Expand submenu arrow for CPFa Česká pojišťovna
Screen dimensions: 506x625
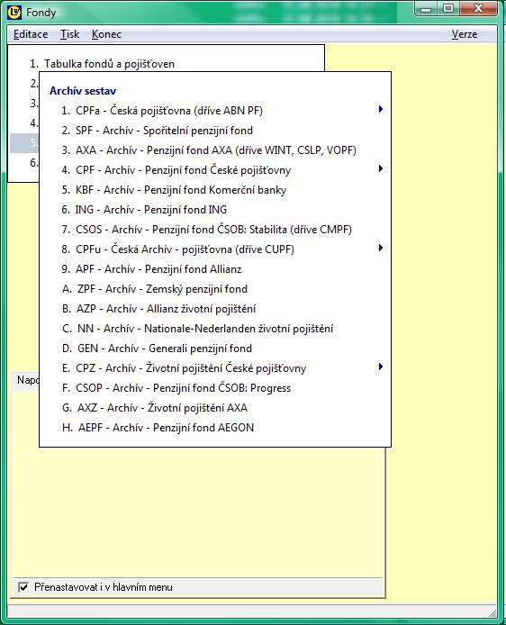coord(381,109)
